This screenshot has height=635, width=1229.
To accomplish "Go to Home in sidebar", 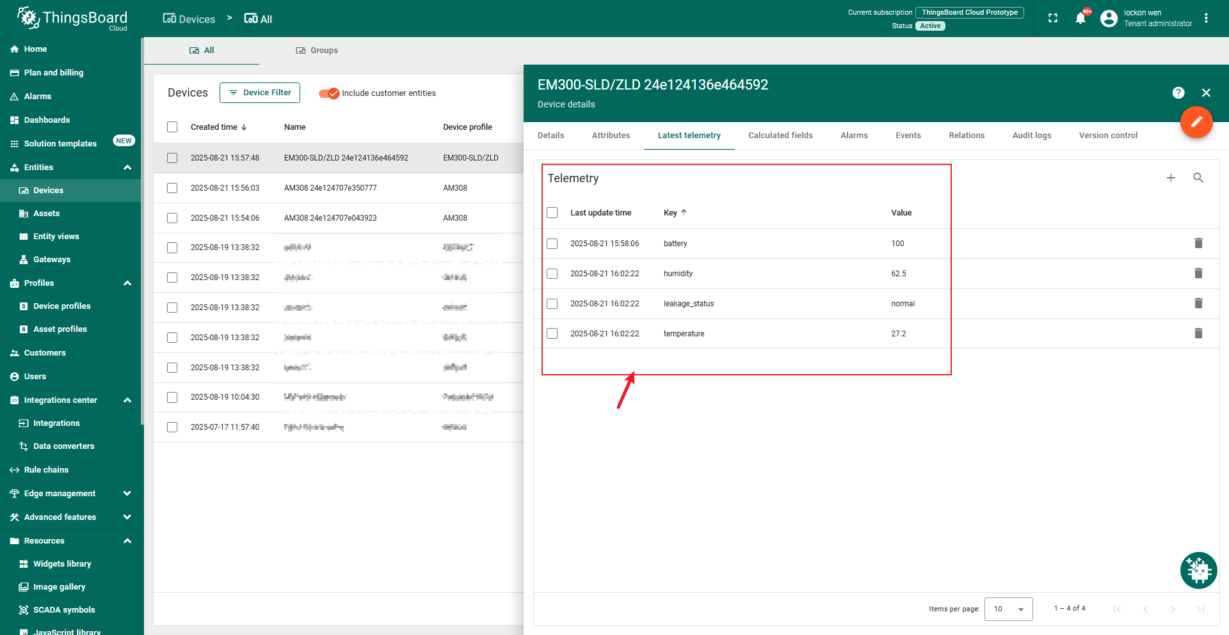I will coord(70,49).
